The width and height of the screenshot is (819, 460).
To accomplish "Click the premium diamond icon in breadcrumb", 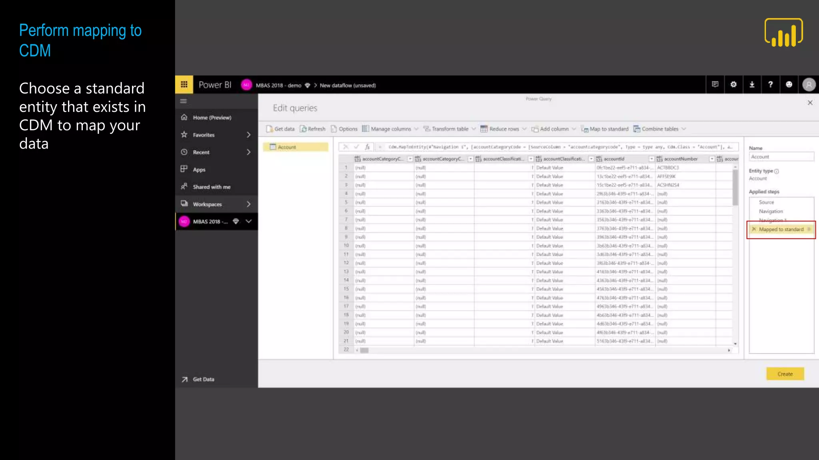I will click(x=308, y=85).
